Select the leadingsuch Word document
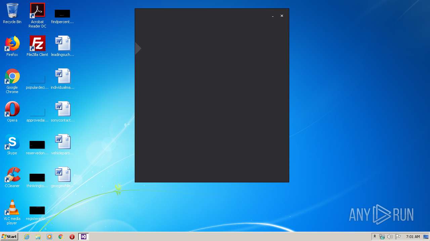The width and height of the screenshot is (430, 241). (62, 46)
